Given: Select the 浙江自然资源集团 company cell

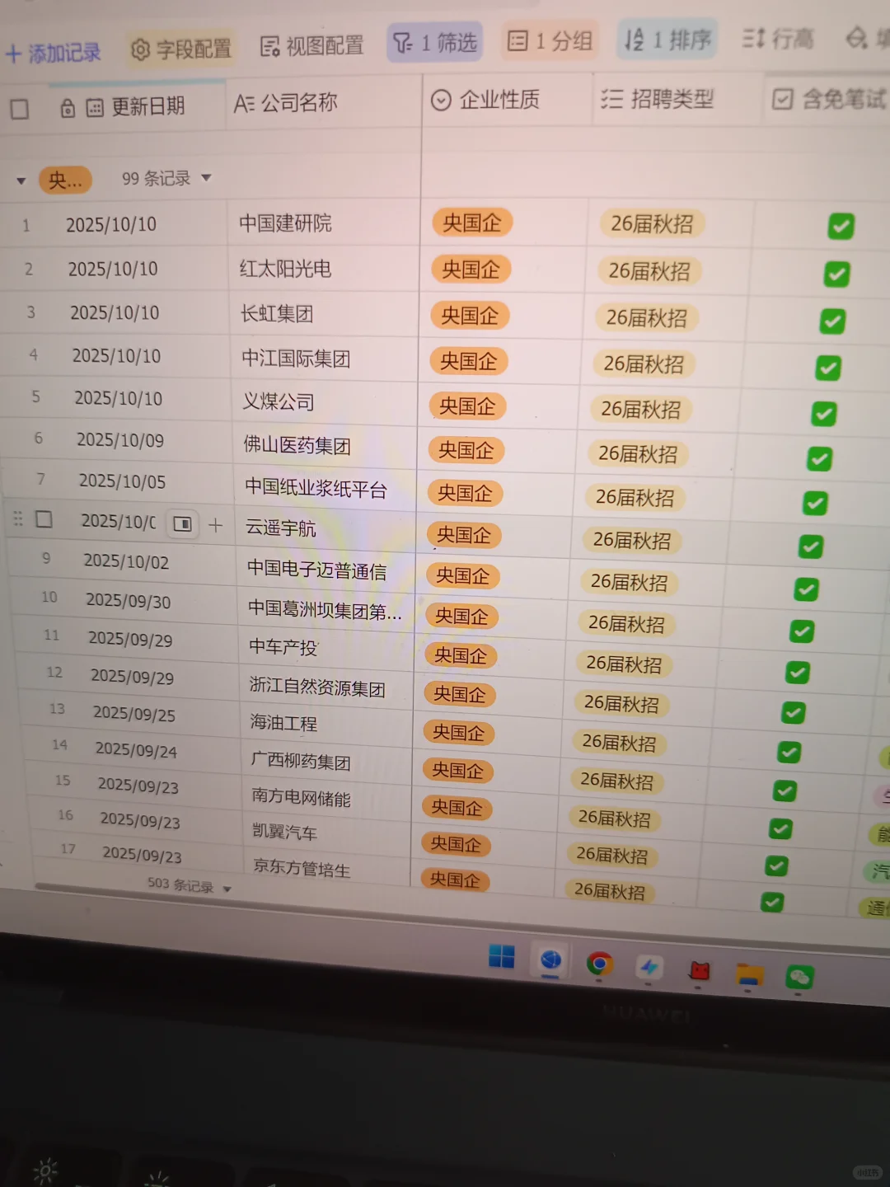Looking at the screenshot, I should tap(327, 687).
